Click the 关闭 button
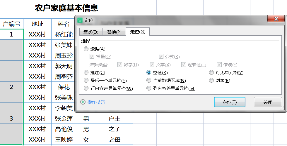 click(268, 102)
